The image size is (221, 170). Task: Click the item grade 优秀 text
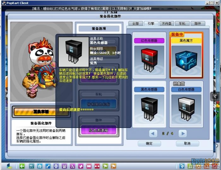coord(93,63)
